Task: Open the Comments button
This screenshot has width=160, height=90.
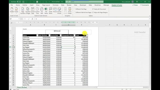Action: coord(144,5)
